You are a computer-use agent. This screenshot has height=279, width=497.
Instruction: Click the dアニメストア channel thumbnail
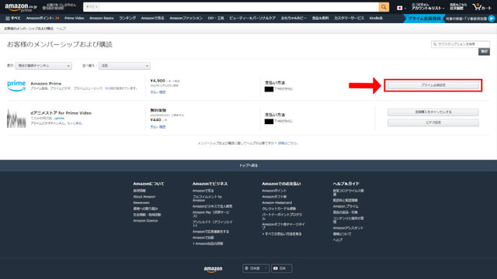16,119
